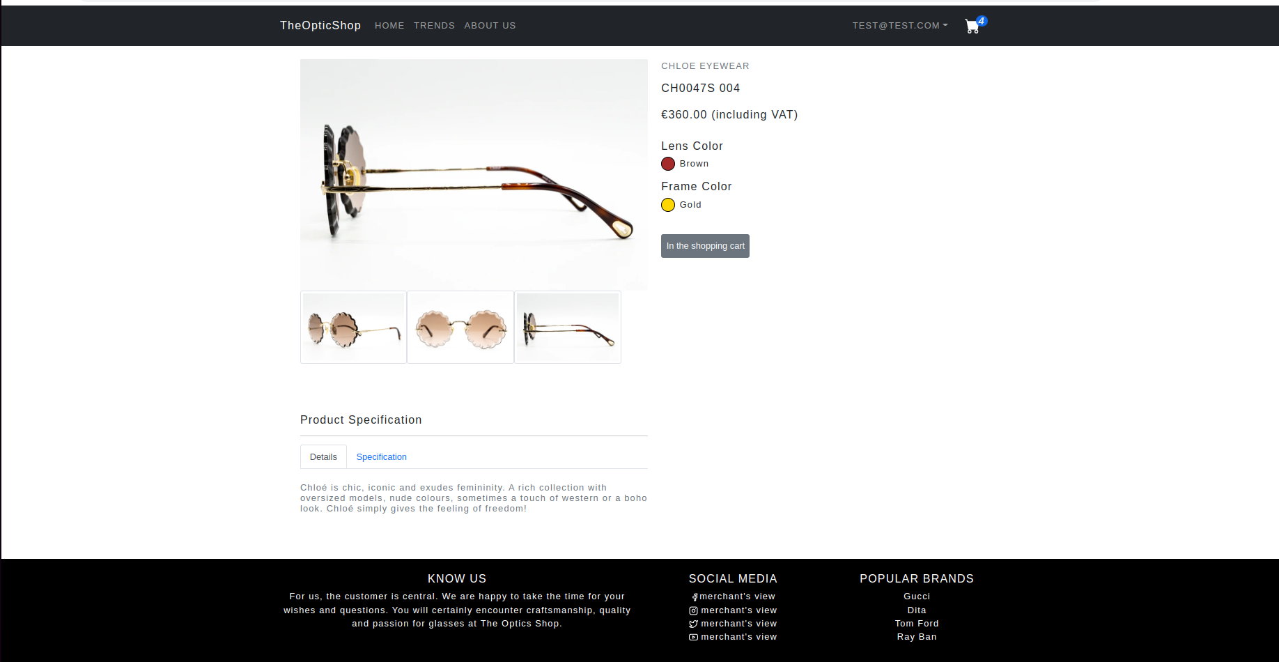Screen dimensions: 1279x662
Task: Show the angled view sunglasses thumbnail
Action: coord(353,328)
